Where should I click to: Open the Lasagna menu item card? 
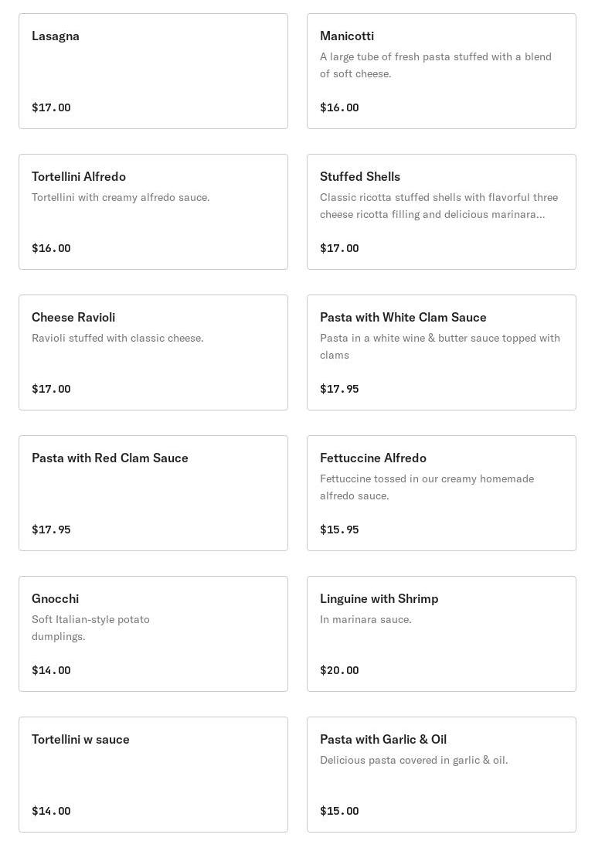tap(153, 71)
